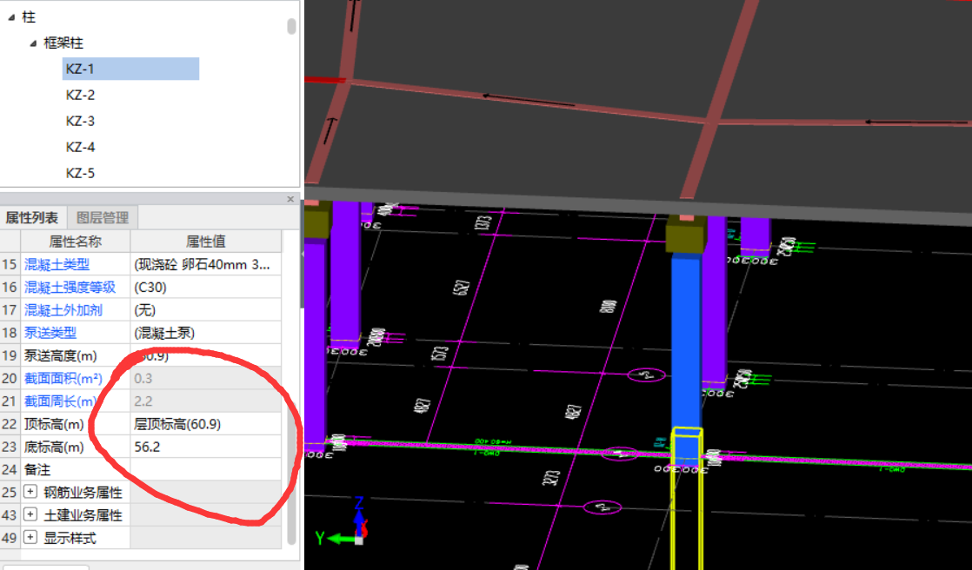This screenshot has height=570, width=972.
Task: Click the component tree scrollbar thumb
Action: [x=291, y=26]
